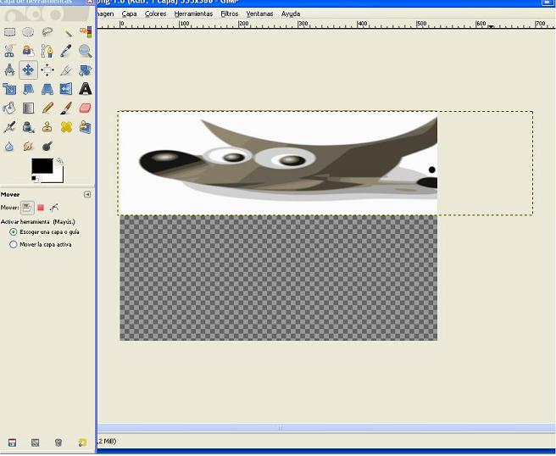Screen dimensions: 556x456
Task: Select the Perspective tool
Action: pyautogui.click(x=47, y=89)
